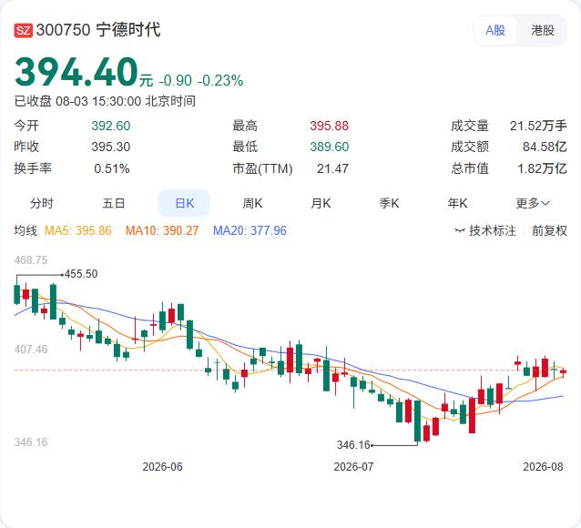Click the 2026-07 date axis label
Viewport: 581px width, 528px height.
pos(353,466)
